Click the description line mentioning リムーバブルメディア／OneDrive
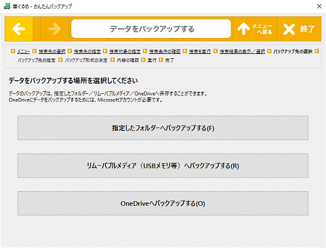The image size is (326, 248). pos(108,94)
